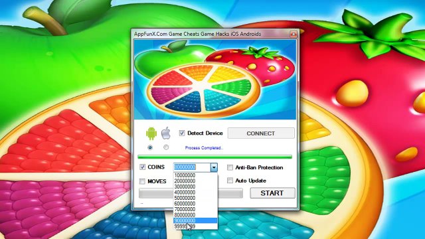Close the AppFunX cheats window
This screenshot has width=425, height=239.
[x=294, y=34]
